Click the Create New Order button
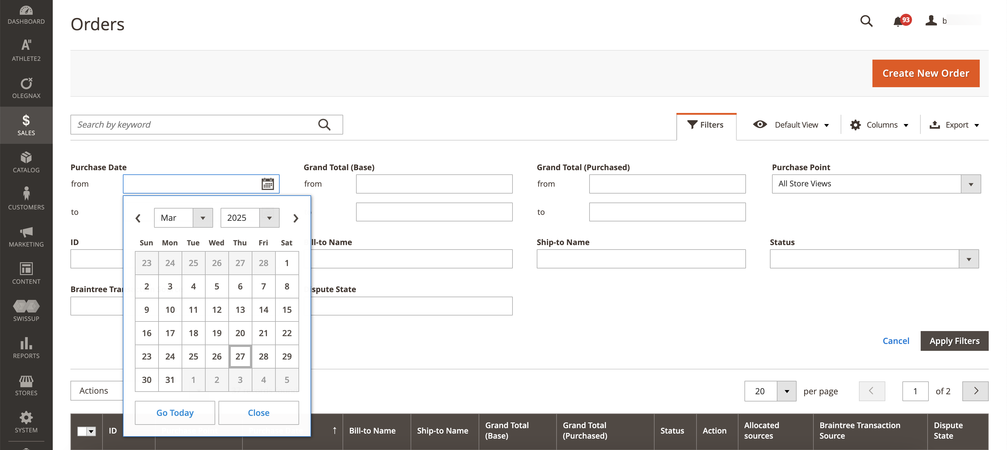 click(x=926, y=73)
